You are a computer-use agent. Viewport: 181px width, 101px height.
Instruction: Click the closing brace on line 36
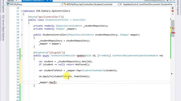pyautogui.click(x=34, y=85)
